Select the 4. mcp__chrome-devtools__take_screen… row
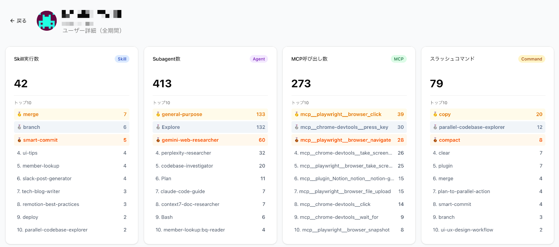This screenshot has width=559, height=247. point(349,153)
